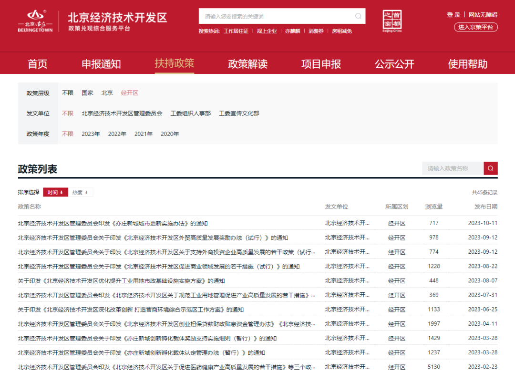
Task: Sort policy list by 热度
Action: (80, 192)
